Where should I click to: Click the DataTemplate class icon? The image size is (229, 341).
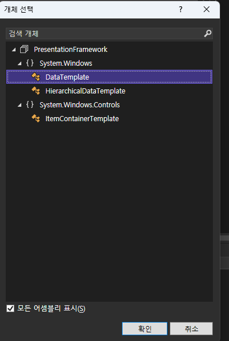36,77
